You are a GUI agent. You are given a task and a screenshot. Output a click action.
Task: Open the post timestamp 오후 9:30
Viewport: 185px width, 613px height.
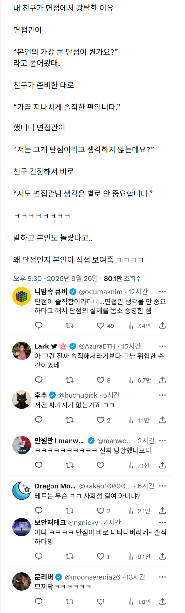[27, 278]
